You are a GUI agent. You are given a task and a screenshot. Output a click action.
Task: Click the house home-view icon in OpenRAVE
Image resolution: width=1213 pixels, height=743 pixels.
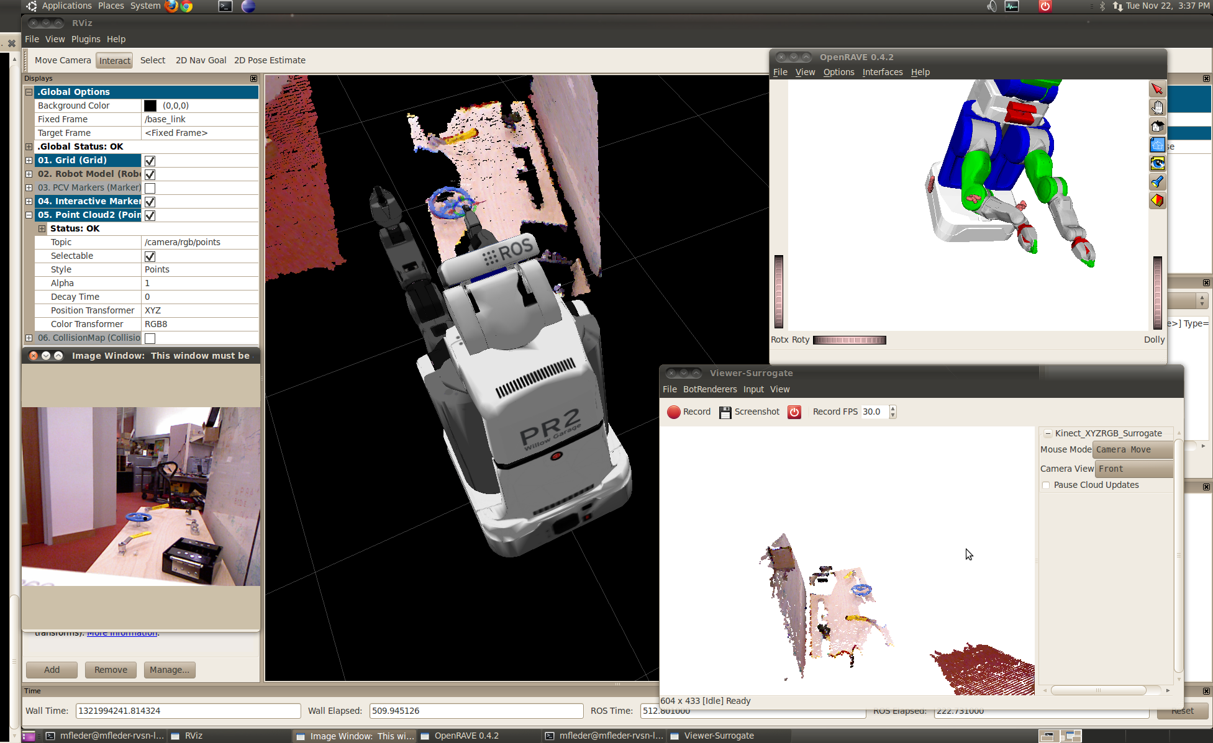click(x=1157, y=126)
